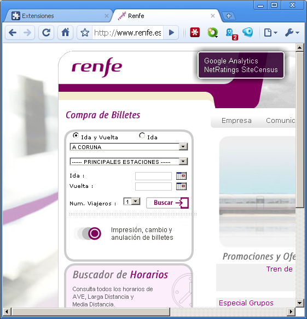Viewport: 307px width, 319px height.
Task: Click the blue go arrow next to address bar
Action: (171, 33)
